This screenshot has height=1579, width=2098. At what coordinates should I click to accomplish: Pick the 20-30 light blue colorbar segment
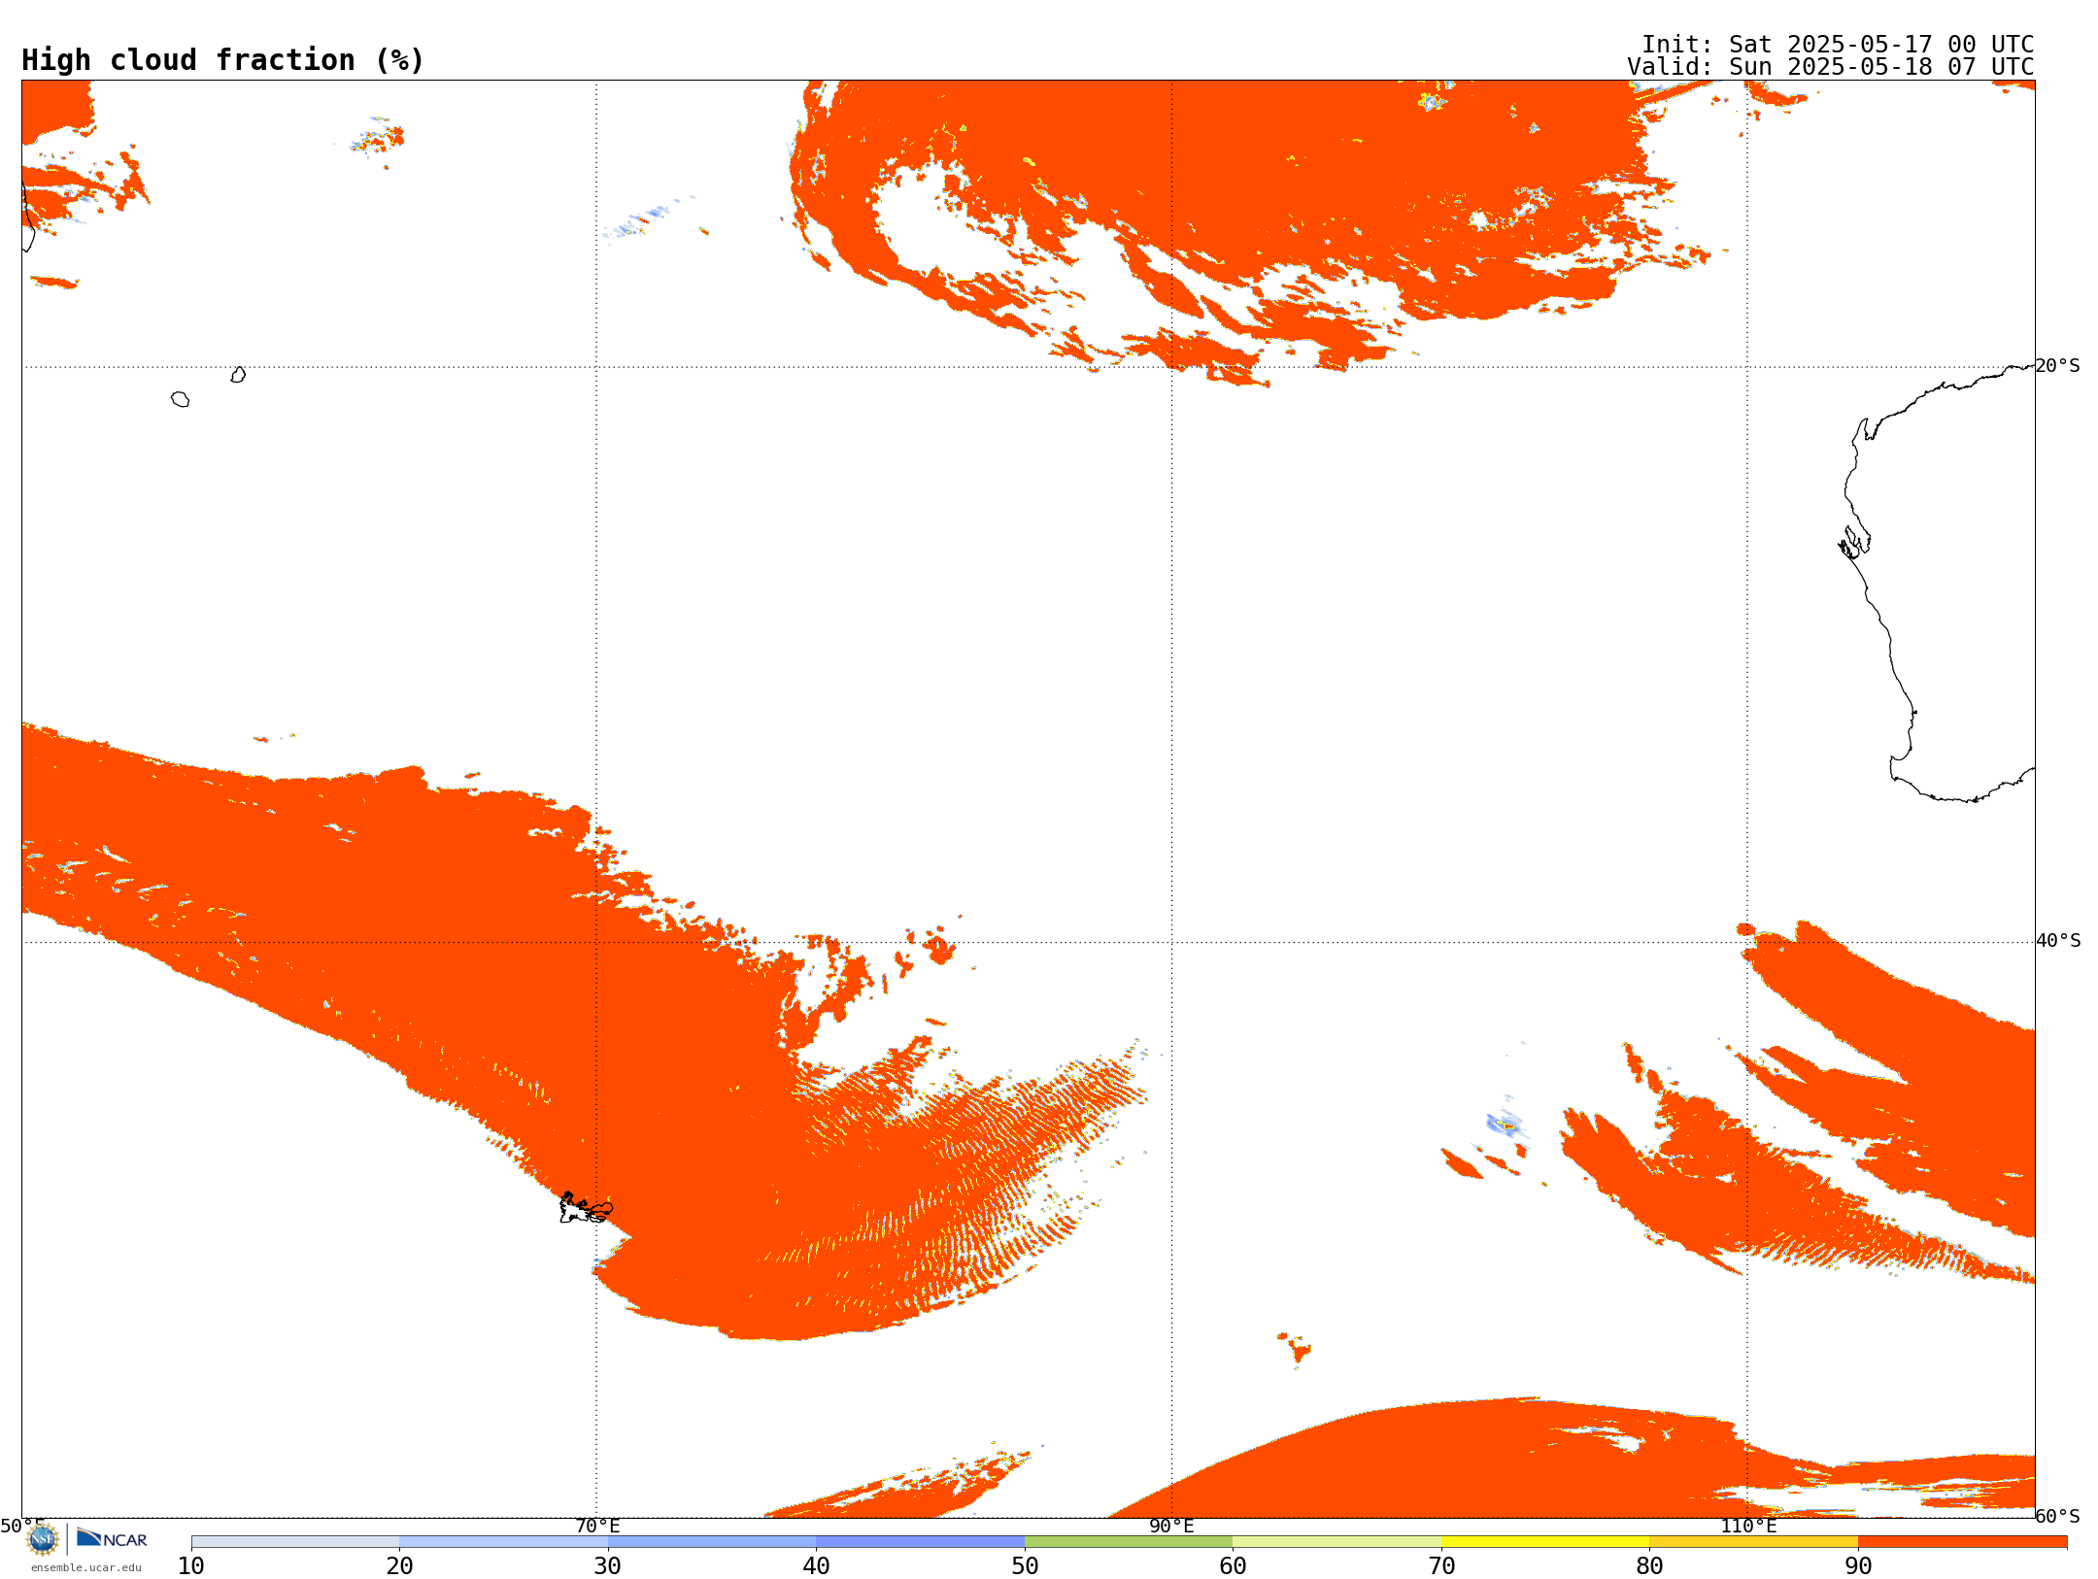pyautogui.click(x=503, y=1542)
